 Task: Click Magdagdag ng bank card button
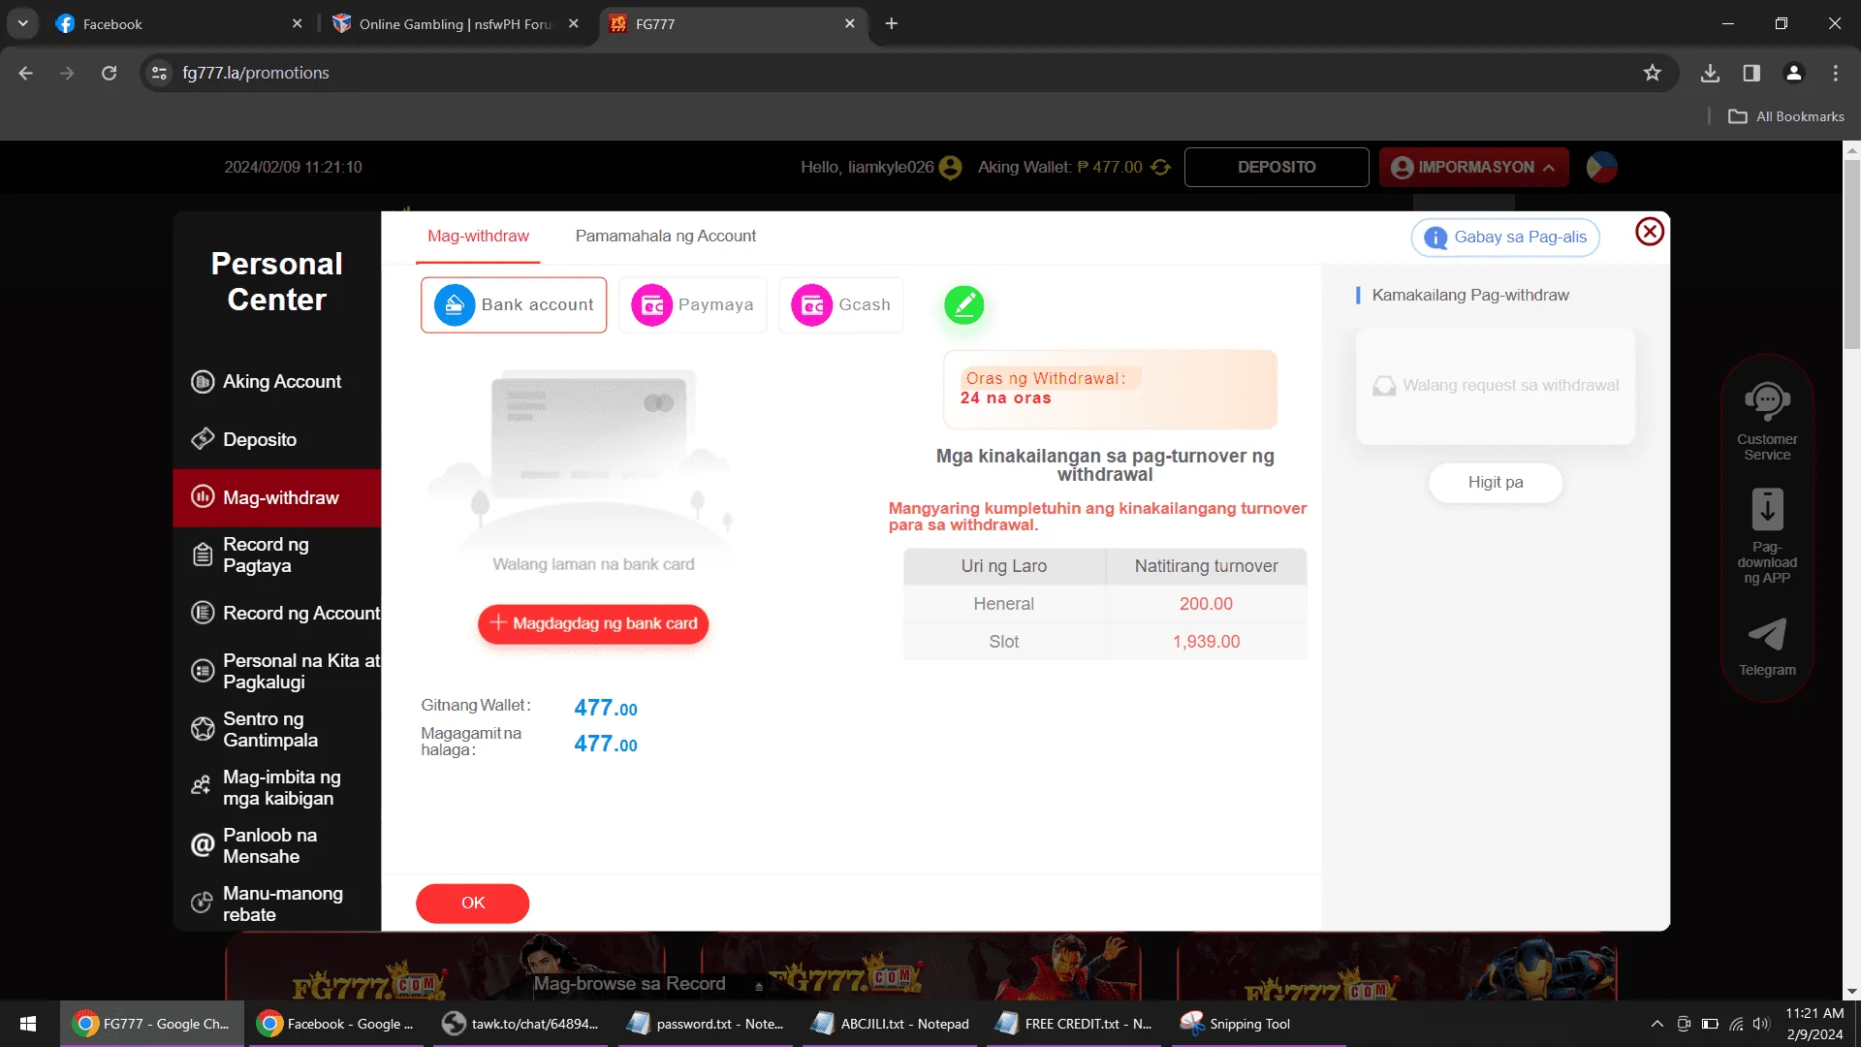pyautogui.click(x=593, y=623)
